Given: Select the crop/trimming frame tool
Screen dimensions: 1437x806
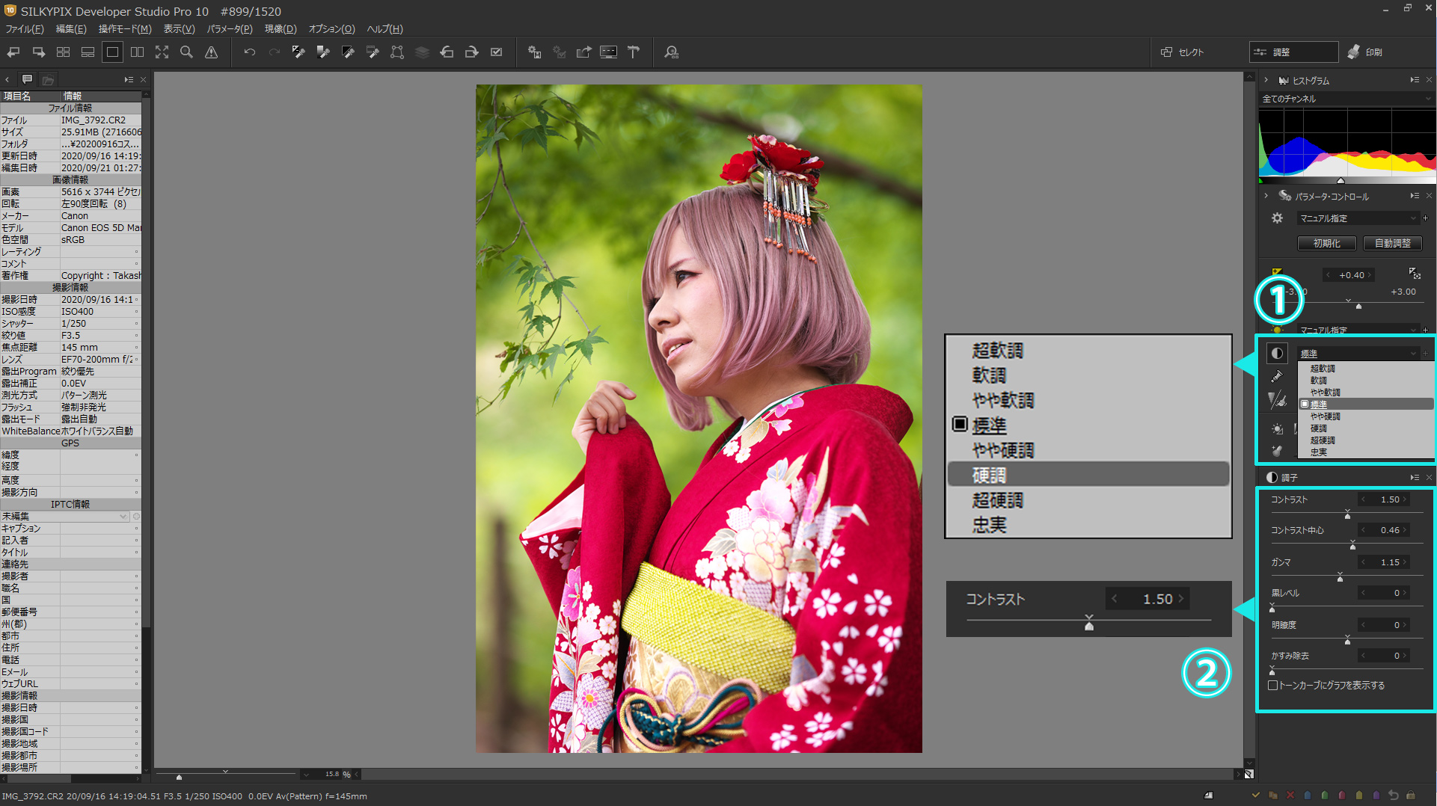Looking at the screenshot, I should (397, 52).
